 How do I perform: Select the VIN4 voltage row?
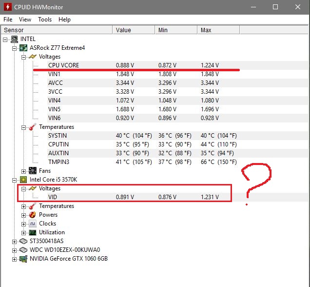click(x=178, y=101)
